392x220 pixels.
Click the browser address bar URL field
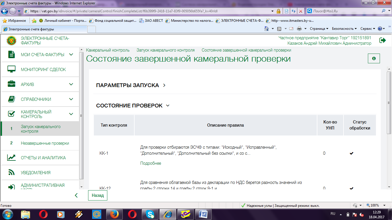149,11
